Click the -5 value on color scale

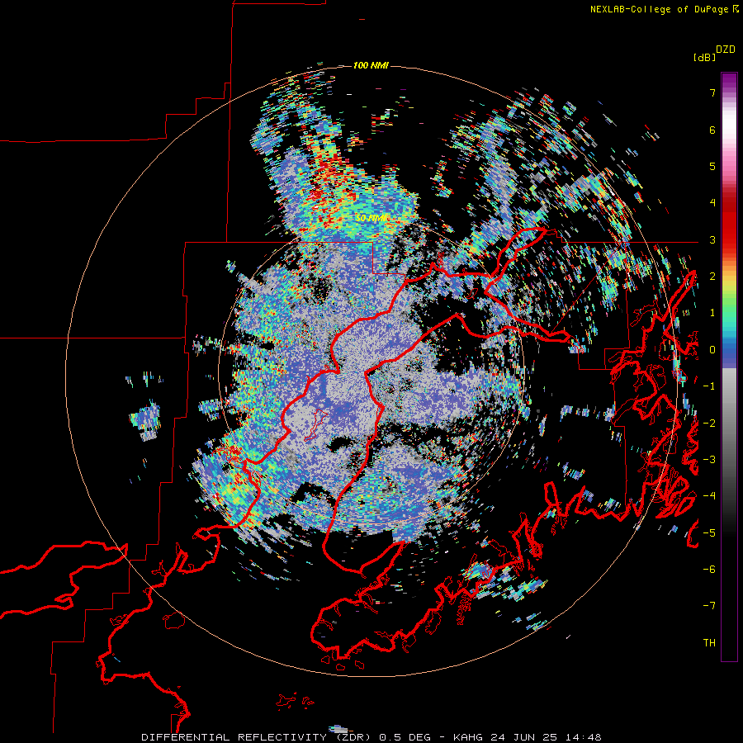(x=709, y=533)
